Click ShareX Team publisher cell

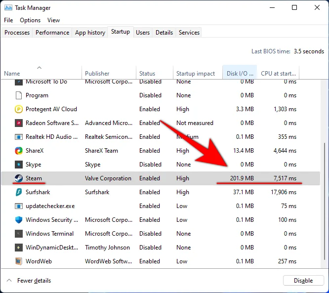(101, 151)
